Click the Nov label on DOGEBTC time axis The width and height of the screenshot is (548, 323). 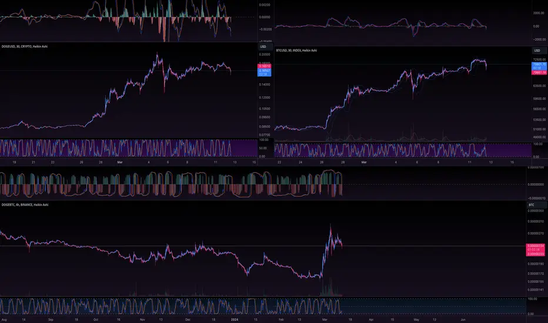click(142, 319)
